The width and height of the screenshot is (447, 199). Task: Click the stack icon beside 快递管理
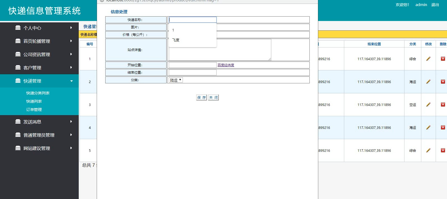click(x=18, y=81)
